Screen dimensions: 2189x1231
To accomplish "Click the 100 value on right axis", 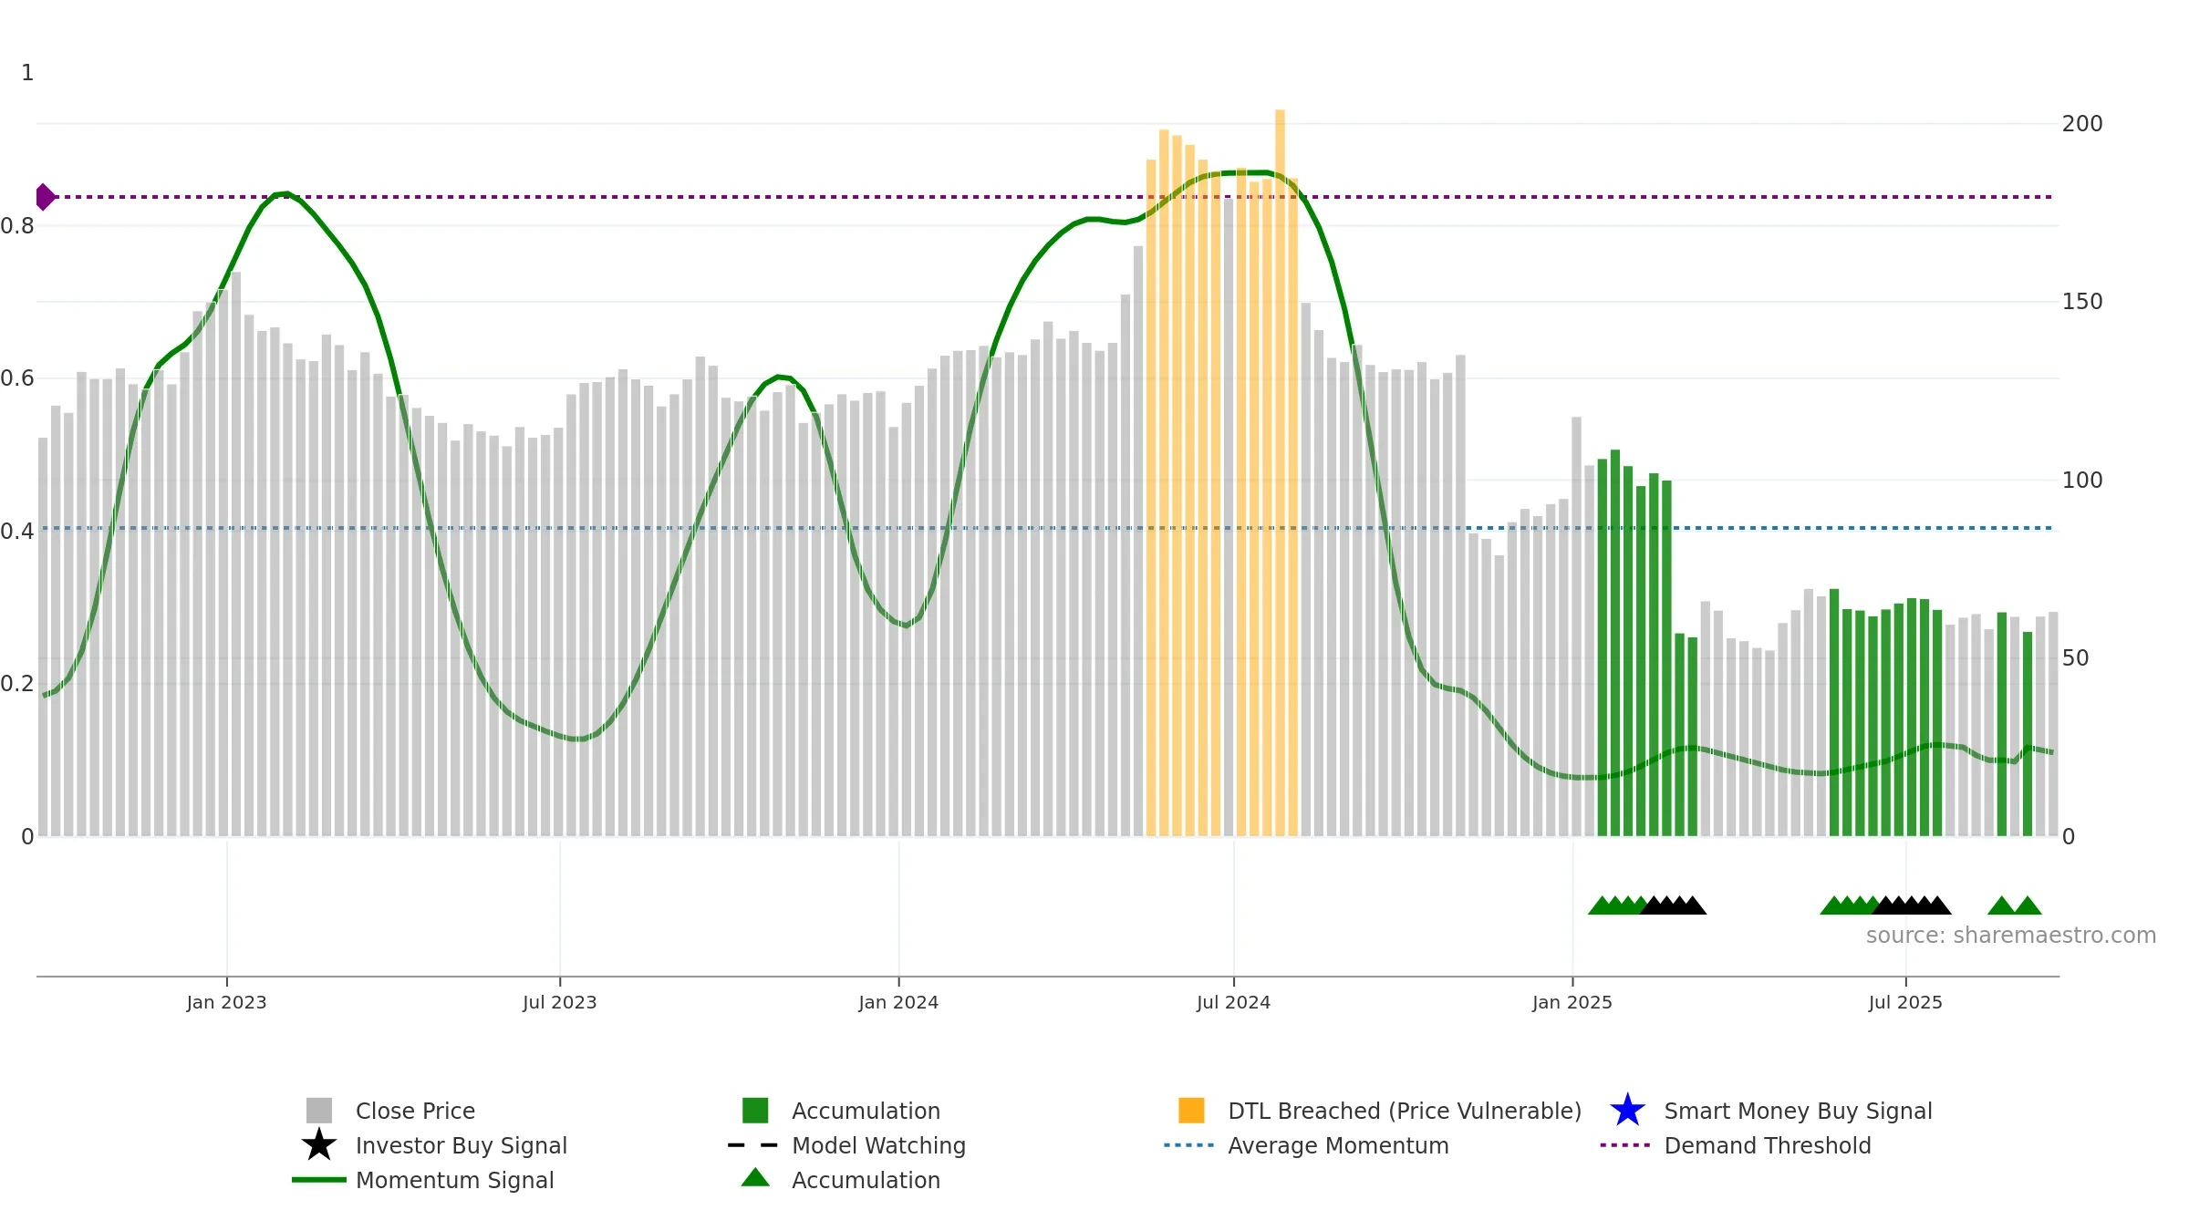I will point(2082,480).
